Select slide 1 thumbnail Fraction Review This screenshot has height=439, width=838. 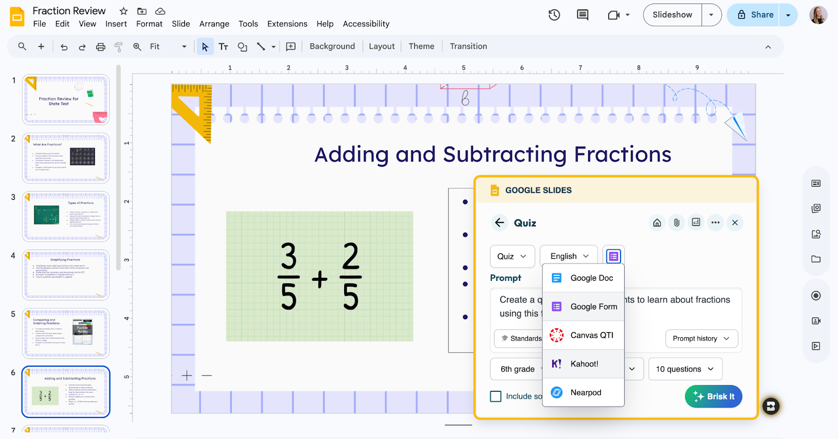click(66, 100)
